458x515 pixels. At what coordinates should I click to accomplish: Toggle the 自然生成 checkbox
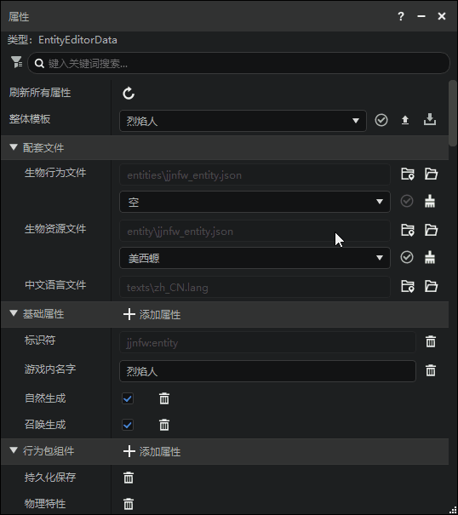128,398
